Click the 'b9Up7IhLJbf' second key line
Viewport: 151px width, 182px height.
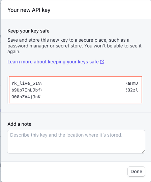[26, 90]
